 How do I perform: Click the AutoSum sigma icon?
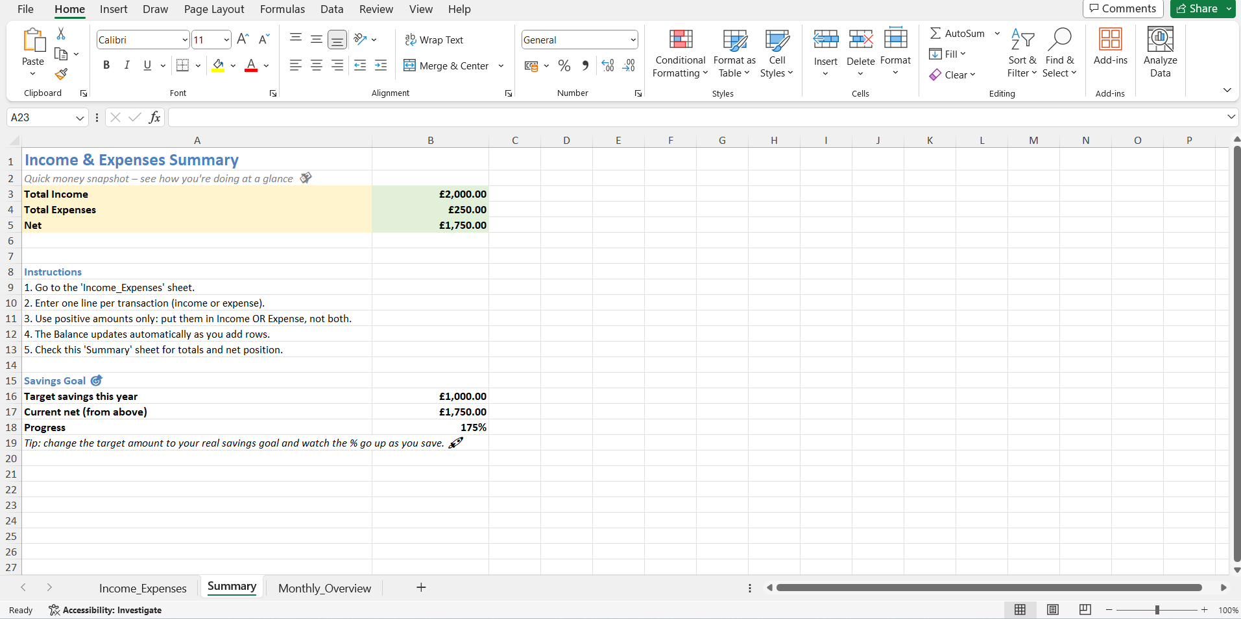coord(935,33)
